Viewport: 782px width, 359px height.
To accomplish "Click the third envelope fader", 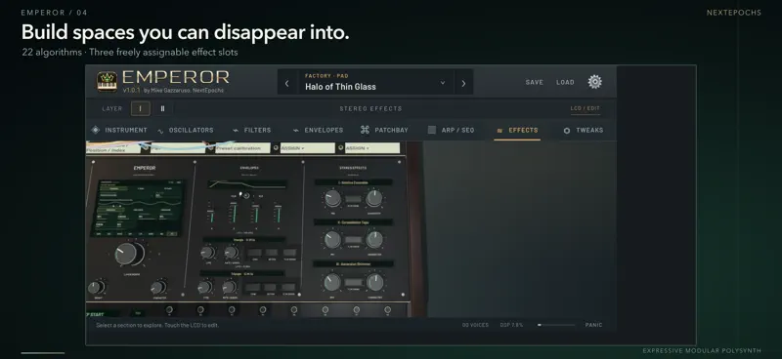I will click(255, 214).
